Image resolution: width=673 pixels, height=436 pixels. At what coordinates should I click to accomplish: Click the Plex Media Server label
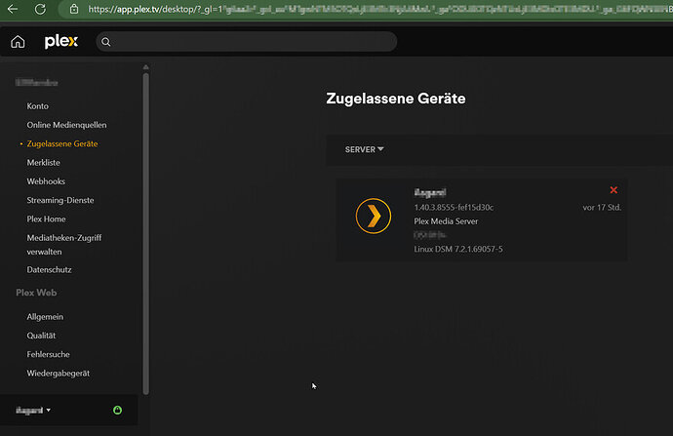click(446, 221)
